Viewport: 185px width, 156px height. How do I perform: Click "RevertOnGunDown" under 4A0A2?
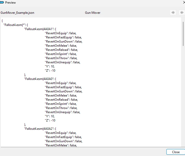(63, 141)
